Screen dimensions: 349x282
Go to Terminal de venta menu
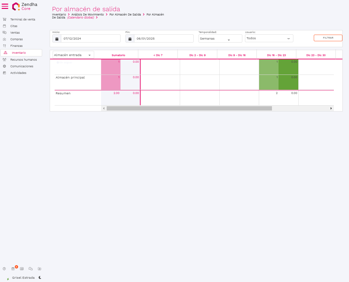pyautogui.click(x=22, y=19)
